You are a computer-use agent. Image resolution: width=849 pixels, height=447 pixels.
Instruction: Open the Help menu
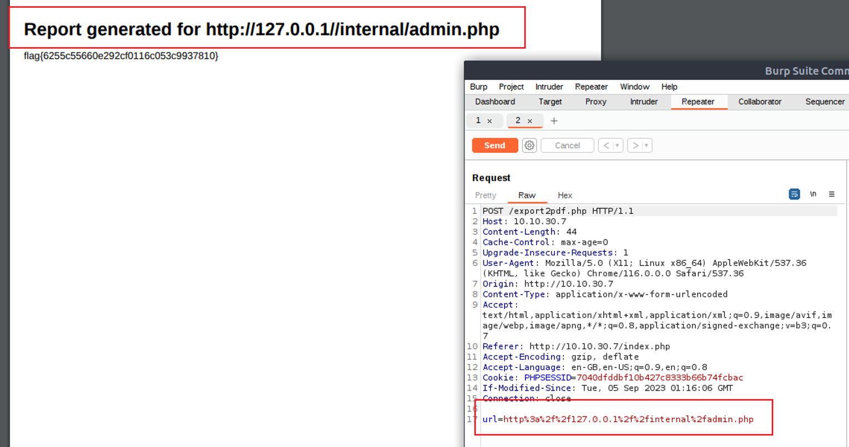(669, 87)
